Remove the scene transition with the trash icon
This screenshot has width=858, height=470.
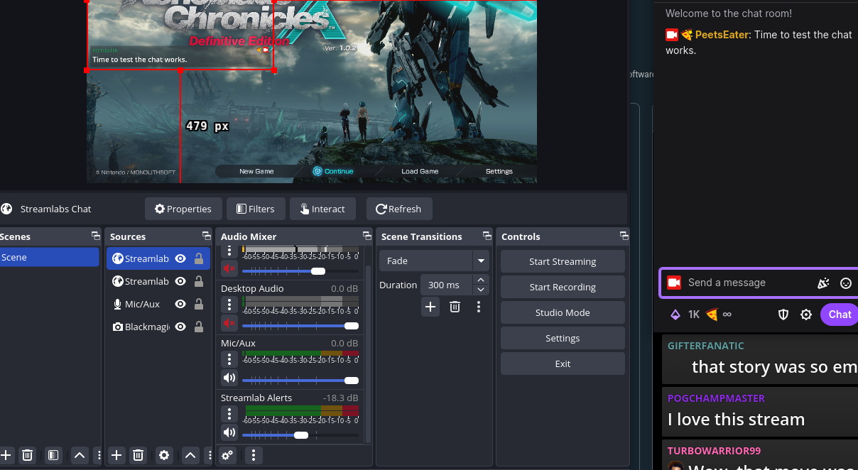coord(455,307)
